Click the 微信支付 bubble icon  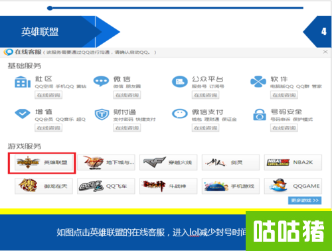point(180,114)
